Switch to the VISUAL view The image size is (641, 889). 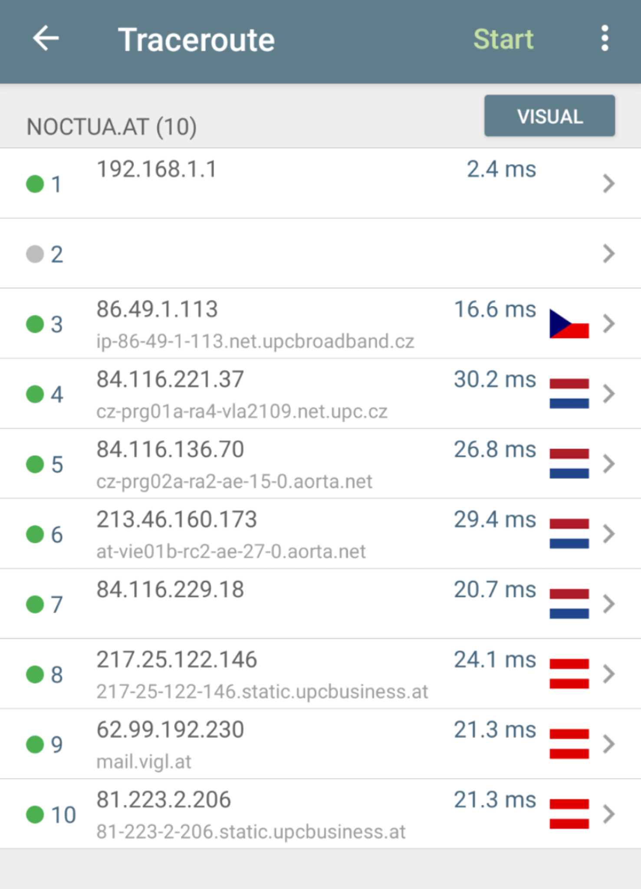coord(549,116)
